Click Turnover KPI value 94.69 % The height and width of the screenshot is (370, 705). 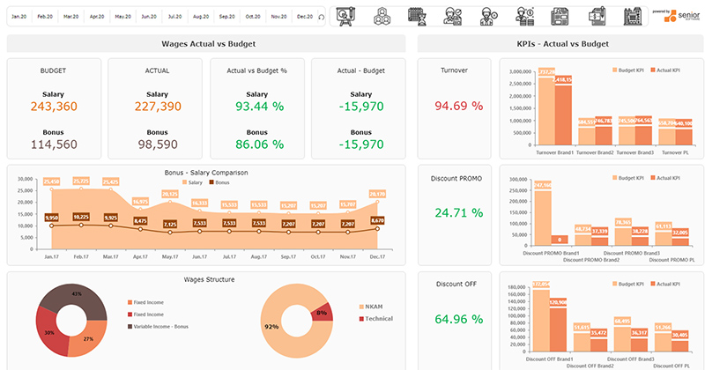click(x=458, y=106)
